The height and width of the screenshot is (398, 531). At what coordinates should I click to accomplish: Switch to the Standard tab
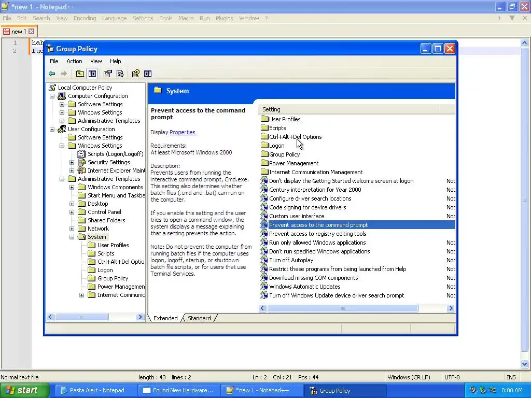199,318
